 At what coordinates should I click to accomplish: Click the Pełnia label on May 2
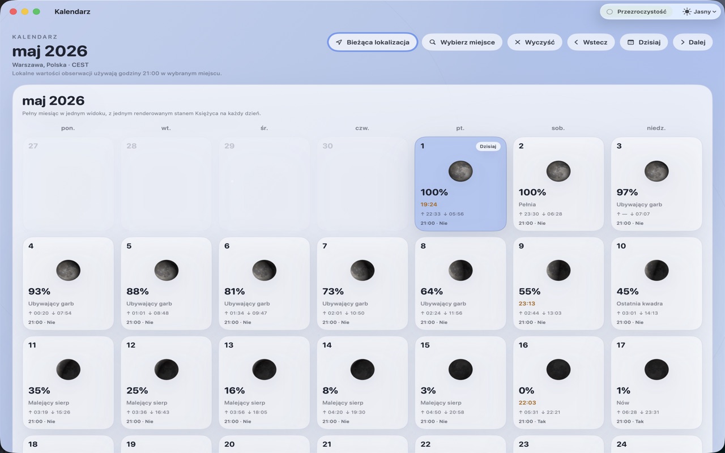(527, 204)
